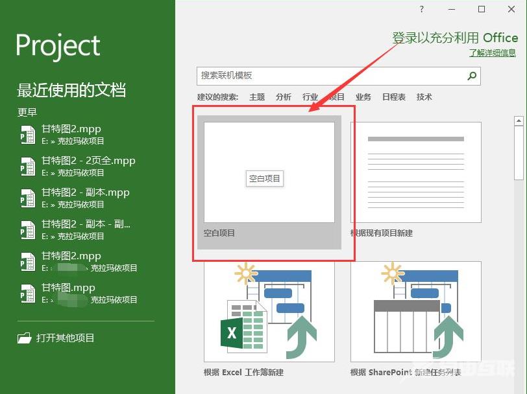Click suggested search 日程表
Image resolution: width=527 pixels, height=394 pixels.
394,97
